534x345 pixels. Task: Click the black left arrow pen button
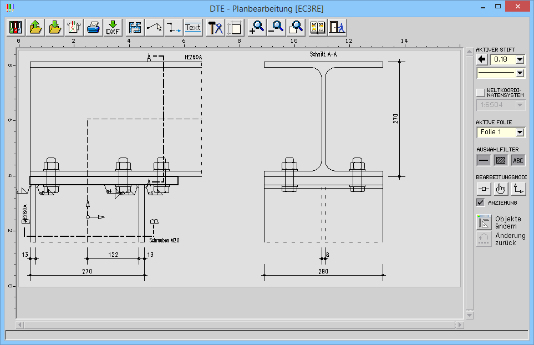(482, 59)
